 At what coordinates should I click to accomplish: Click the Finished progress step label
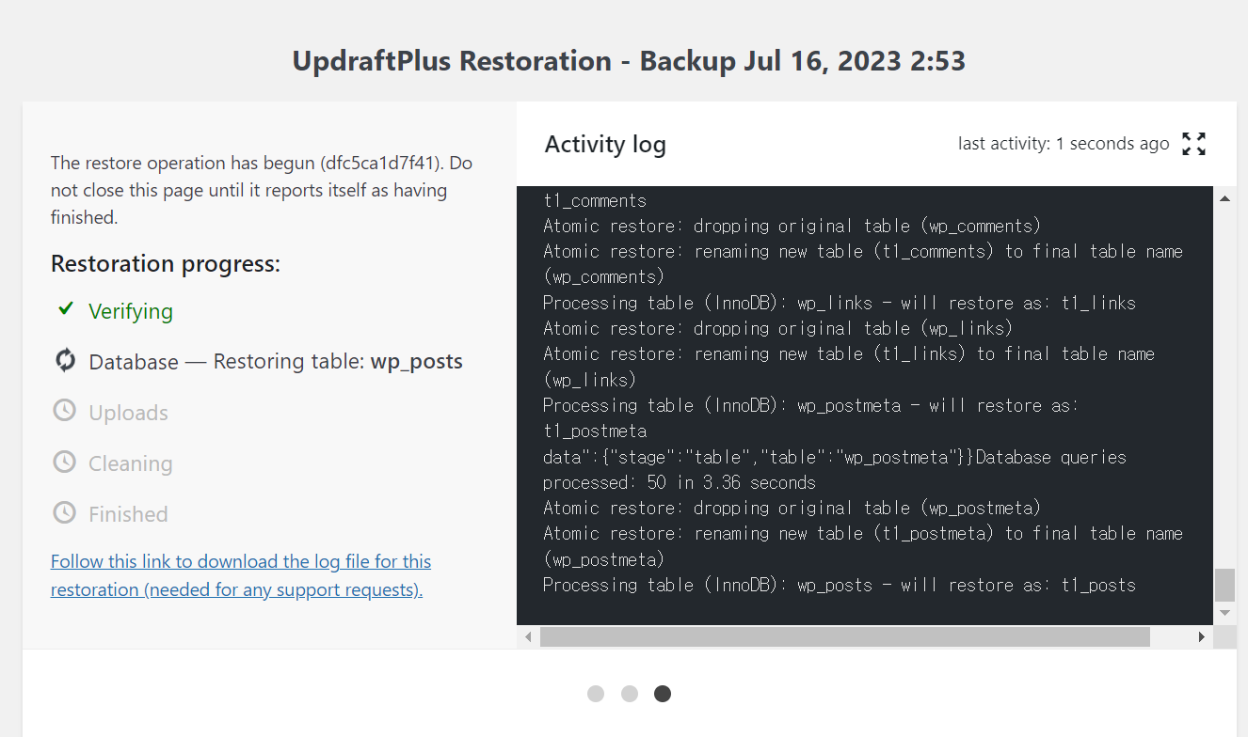[128, 514]
